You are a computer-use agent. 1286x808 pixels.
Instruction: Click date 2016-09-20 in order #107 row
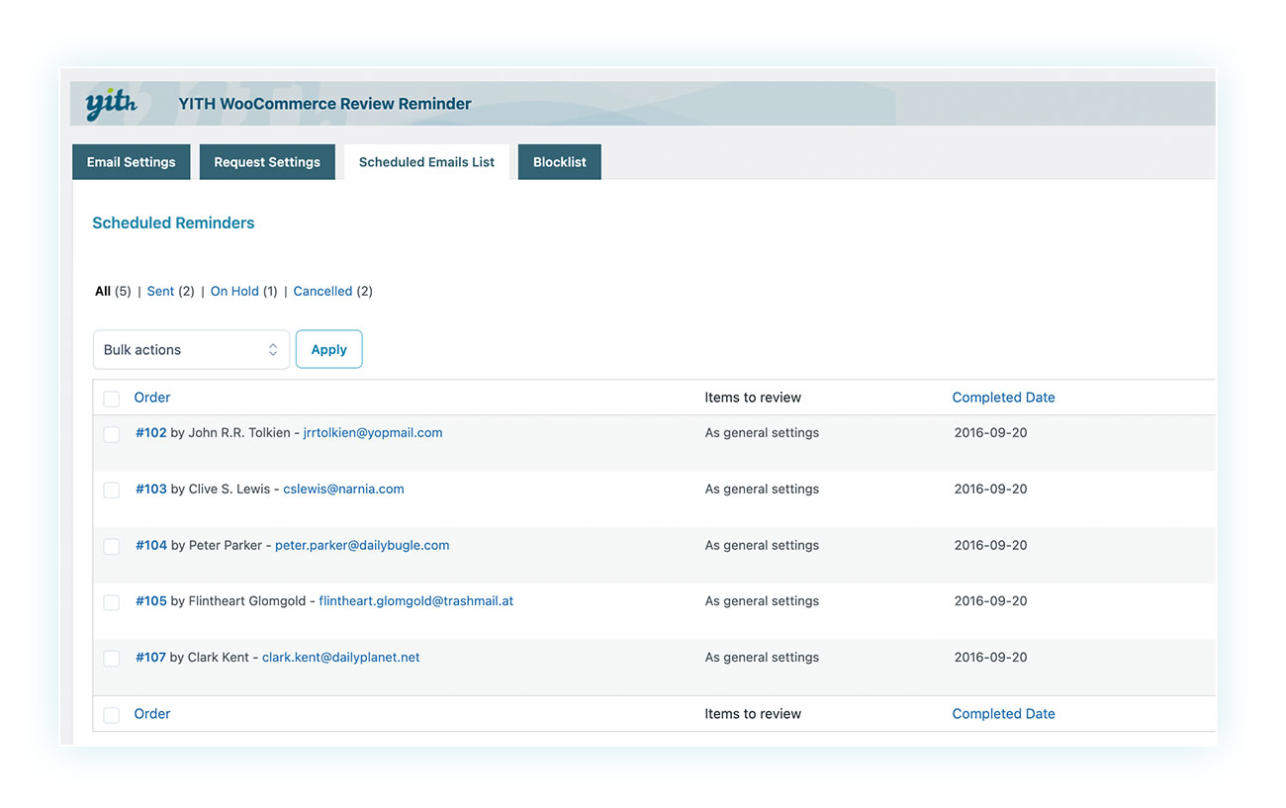click(x=990, y=657)
